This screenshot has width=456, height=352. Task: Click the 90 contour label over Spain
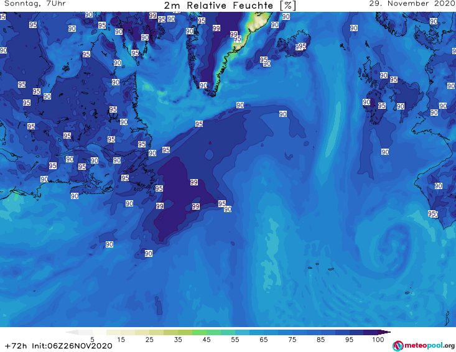[438, 186]
